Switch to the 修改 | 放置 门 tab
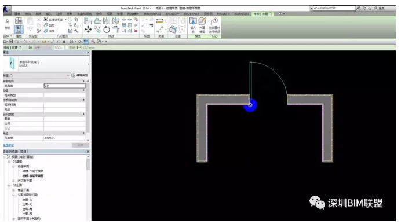 coord(263,14)
